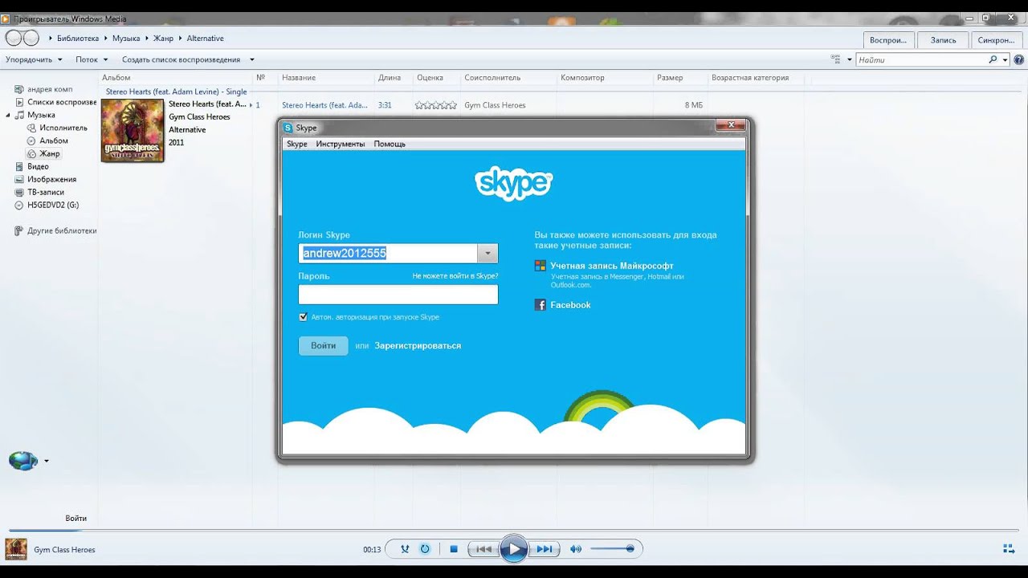Viewport: 1028px width, 578px height.
Task: Open the Музыка breadcrumb
Action: tap(126, 39)
